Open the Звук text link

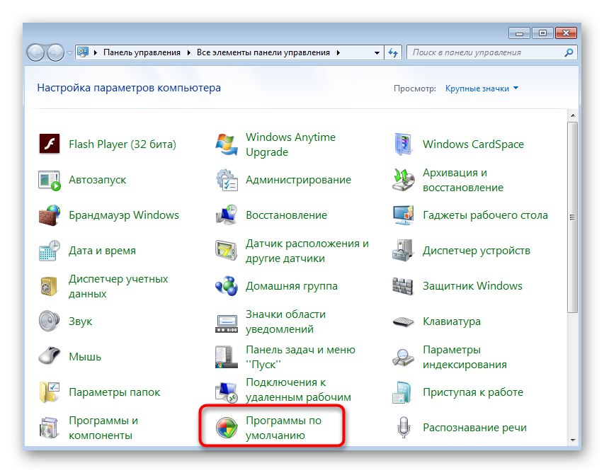tap(80, 321)
